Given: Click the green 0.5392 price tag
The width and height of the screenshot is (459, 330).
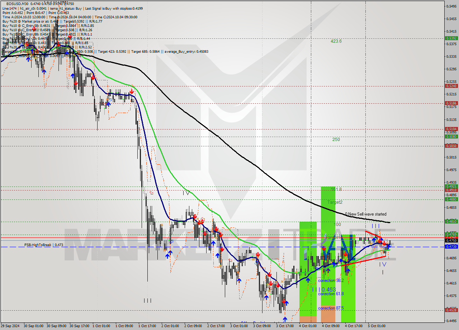Looking at the screenshot, I should point(451,38).
